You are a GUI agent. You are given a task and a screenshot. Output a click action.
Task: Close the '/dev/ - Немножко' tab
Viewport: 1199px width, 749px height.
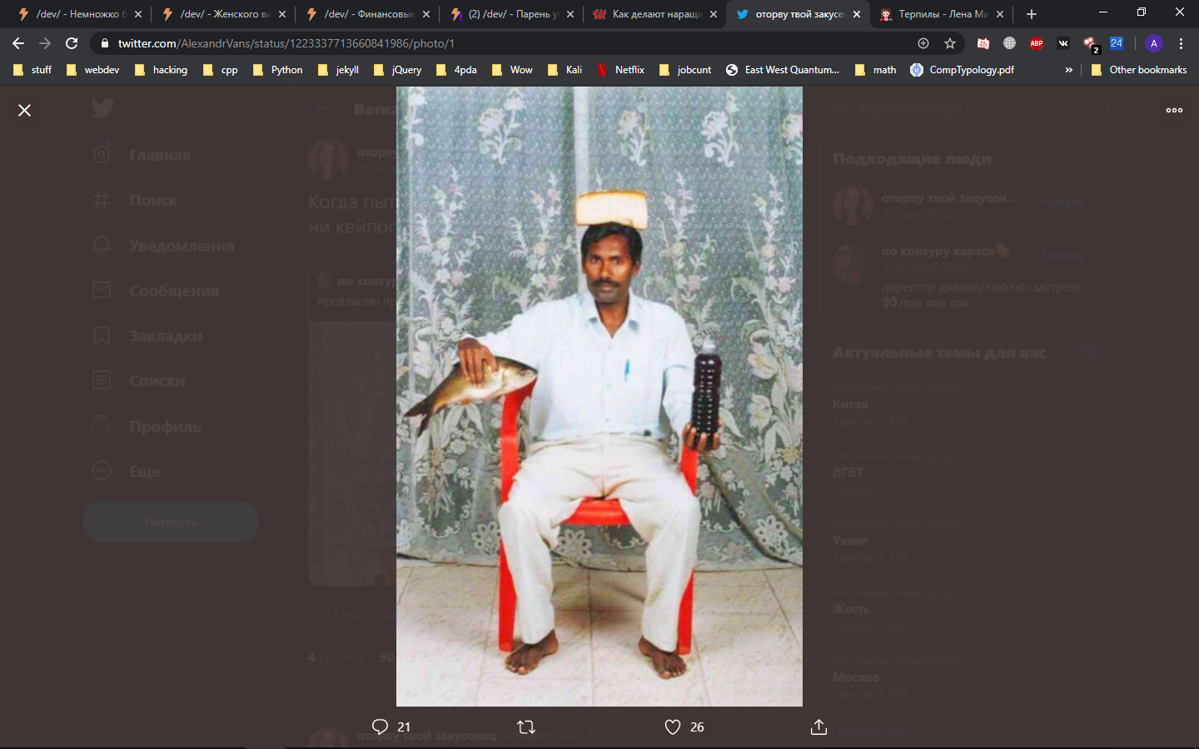138,14
